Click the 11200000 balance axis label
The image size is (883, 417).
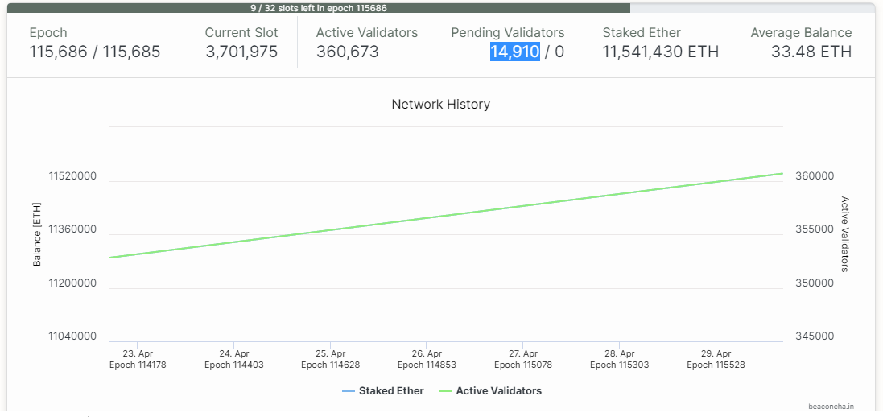[72, 283]
